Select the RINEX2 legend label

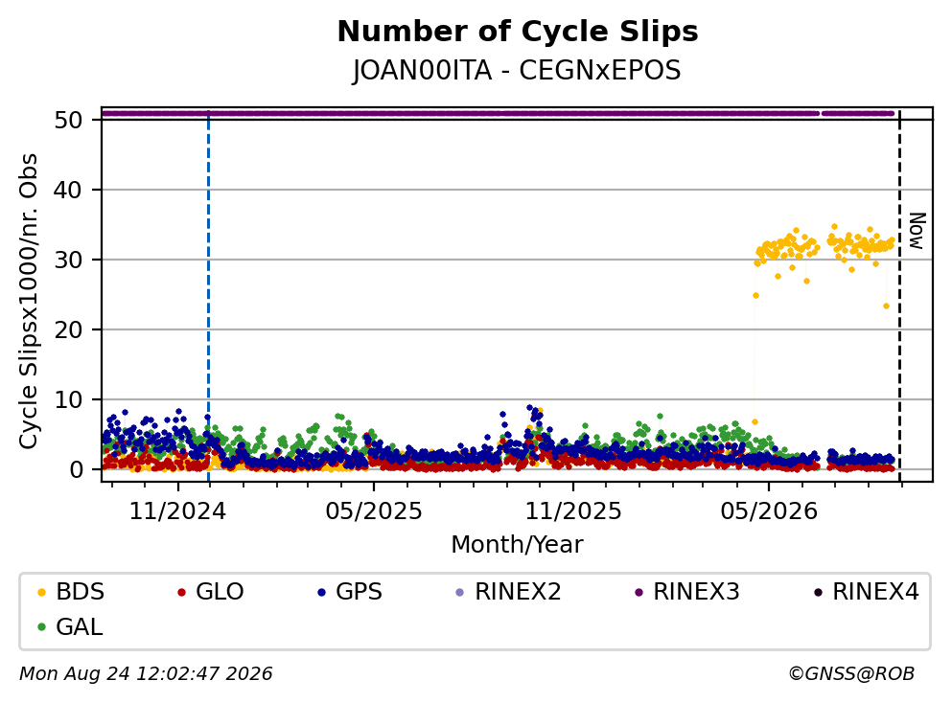pyautogui.click(x=518, y=591)
